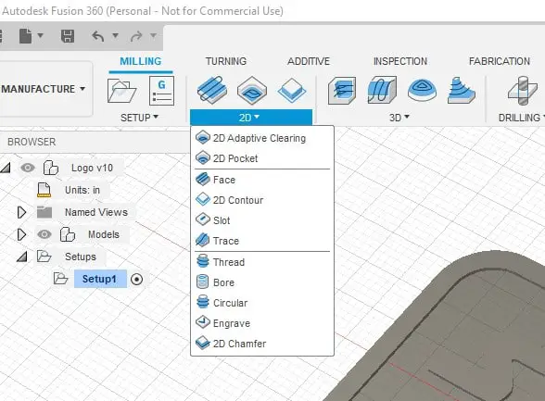Activate Setup1 using its radio button

click(x=136, y=279)
